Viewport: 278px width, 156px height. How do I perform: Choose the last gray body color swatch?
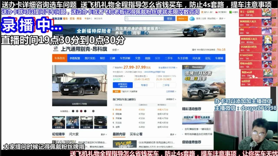point(93,111)
